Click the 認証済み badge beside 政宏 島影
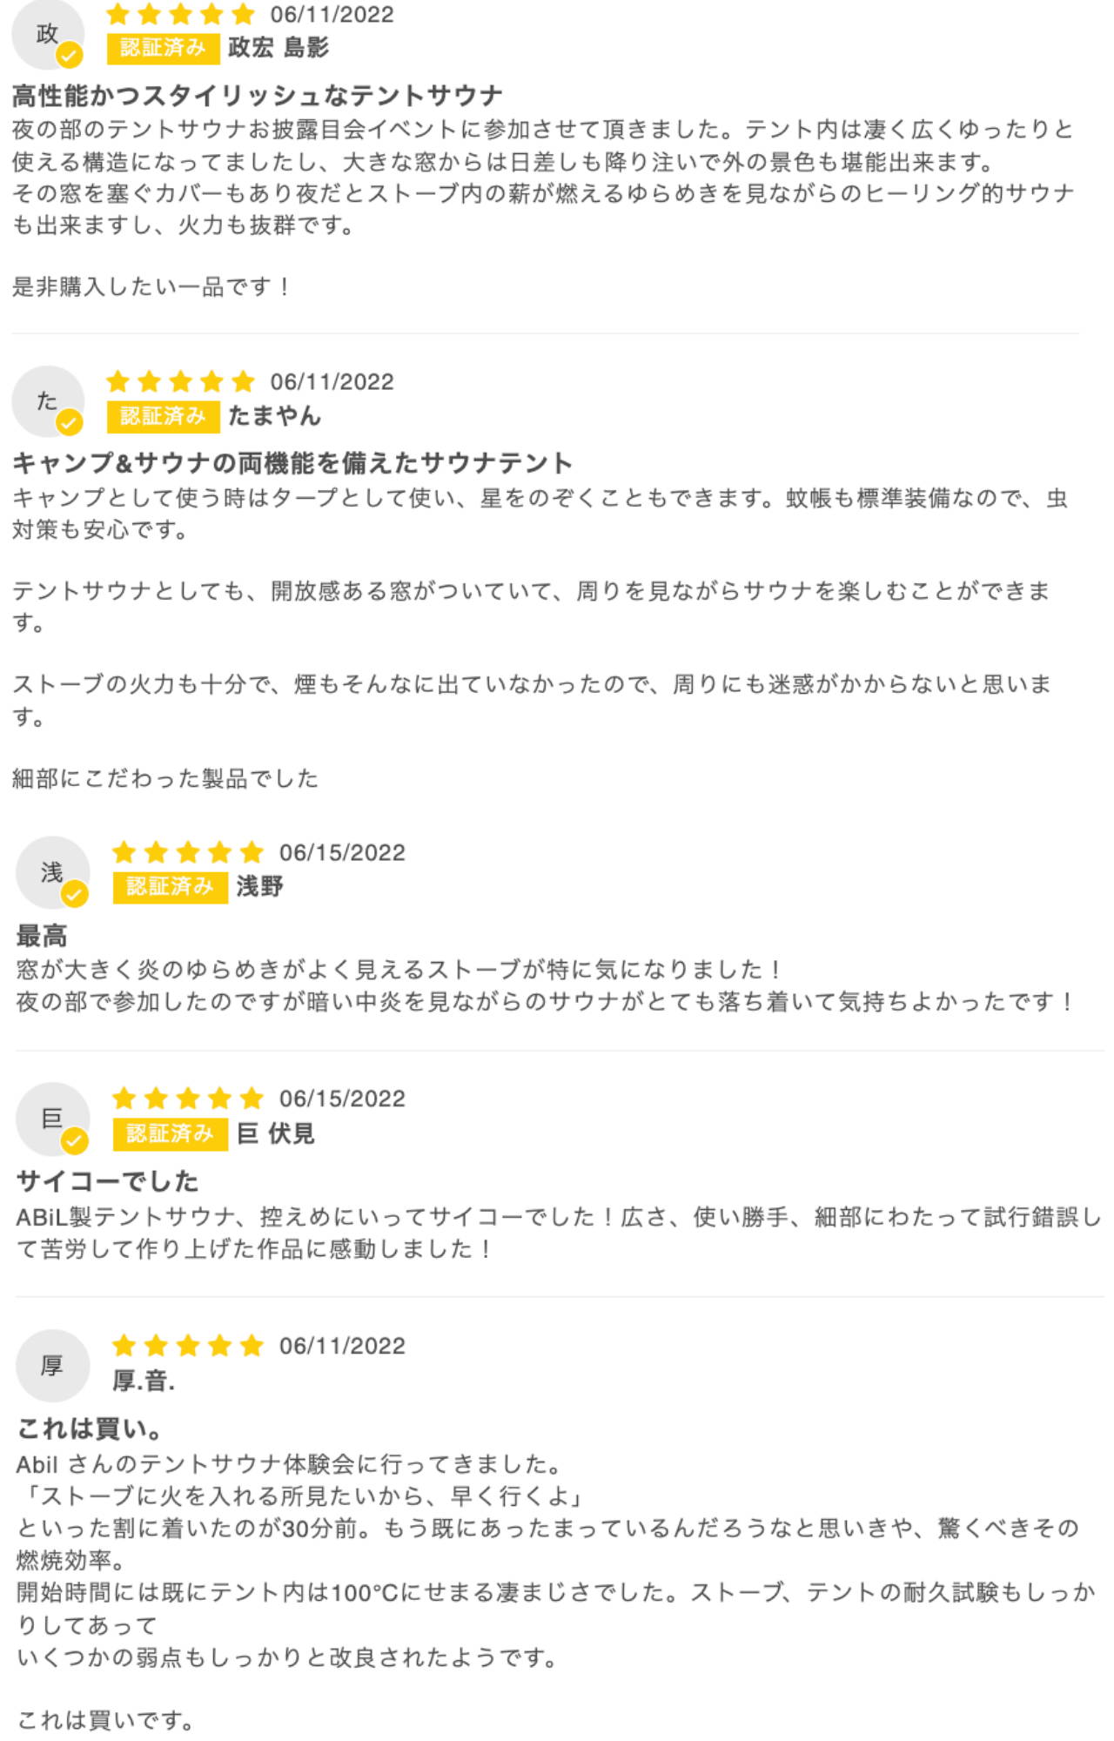Screen dimensions: 1114x1741 163,48
